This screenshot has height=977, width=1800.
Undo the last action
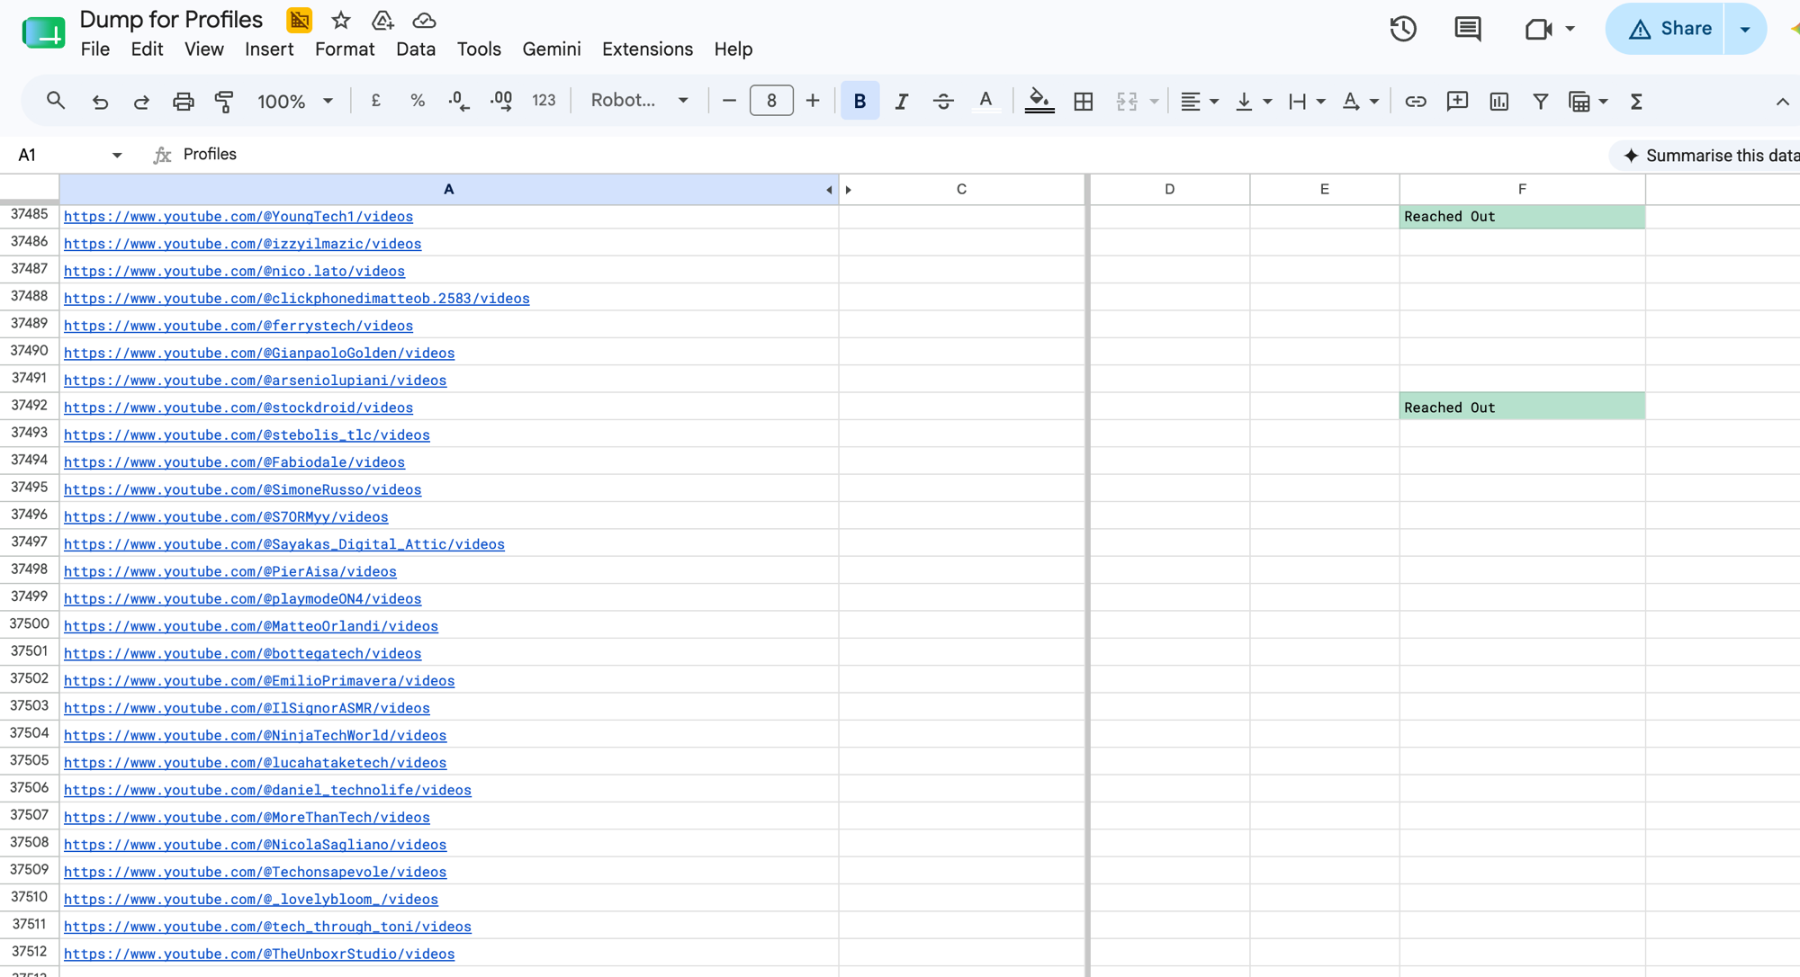[x=100, y=102]
